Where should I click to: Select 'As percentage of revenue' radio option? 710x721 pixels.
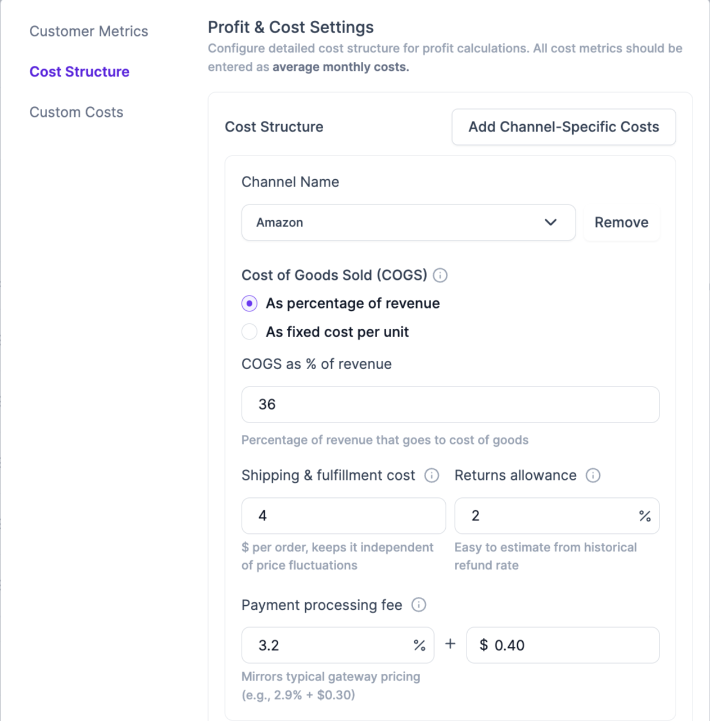pos(250,303)
